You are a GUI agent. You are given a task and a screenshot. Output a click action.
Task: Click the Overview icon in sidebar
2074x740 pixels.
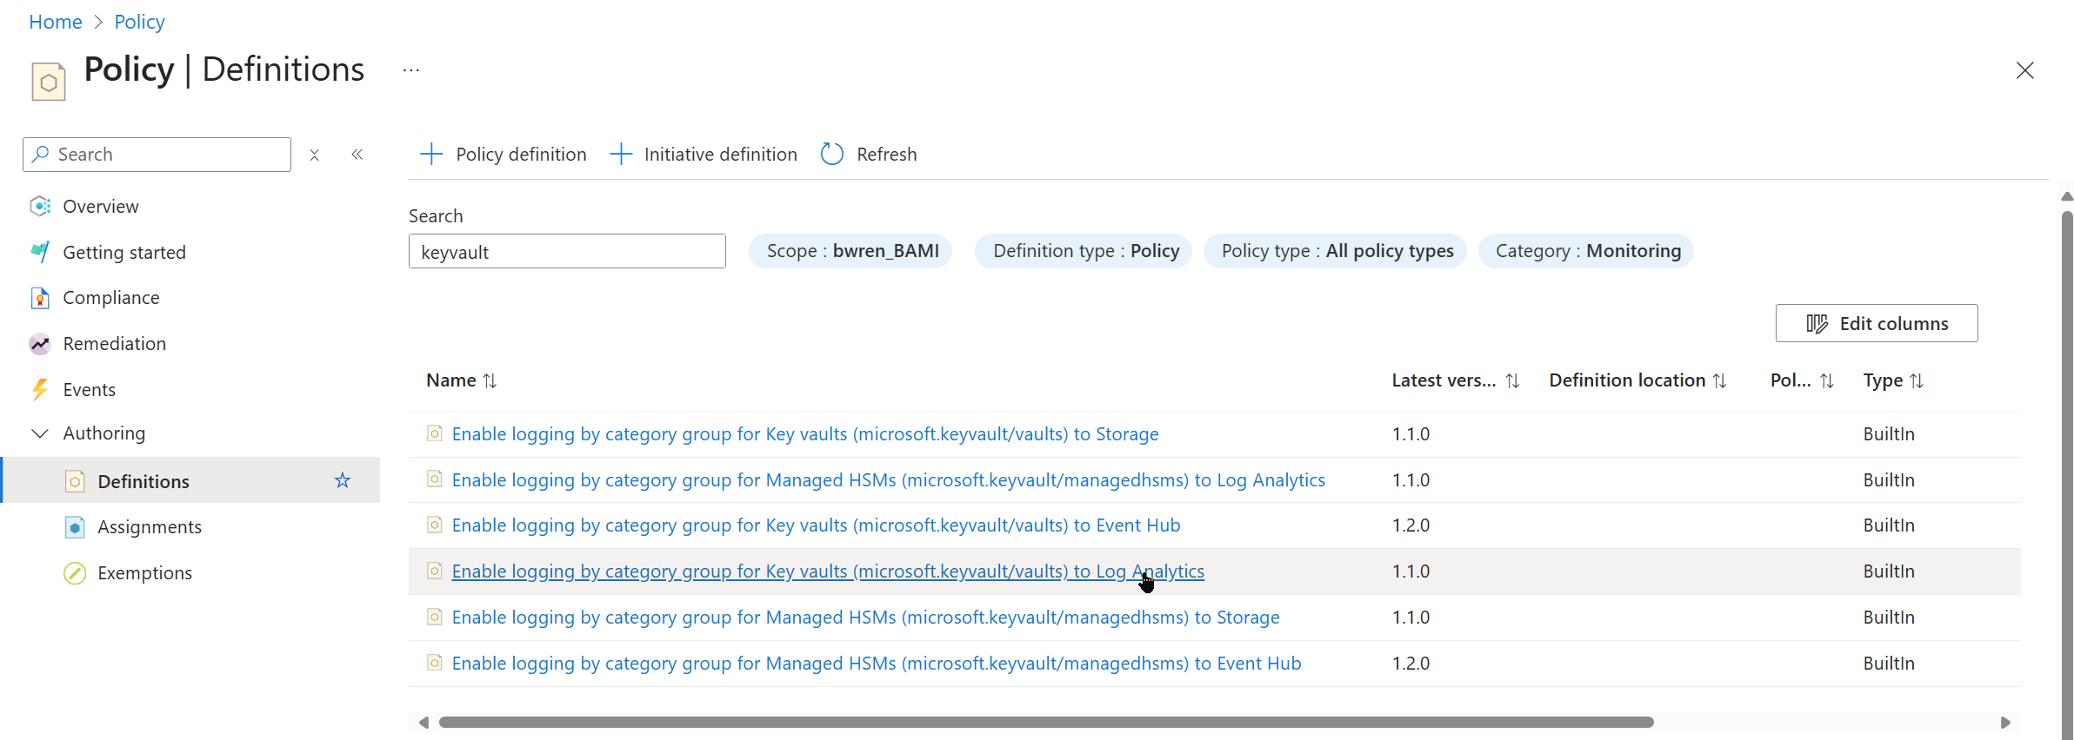tap(40, 206)
